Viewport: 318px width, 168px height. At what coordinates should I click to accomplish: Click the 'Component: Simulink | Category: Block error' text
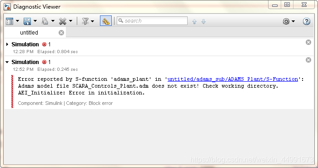(x=65, y=103)
